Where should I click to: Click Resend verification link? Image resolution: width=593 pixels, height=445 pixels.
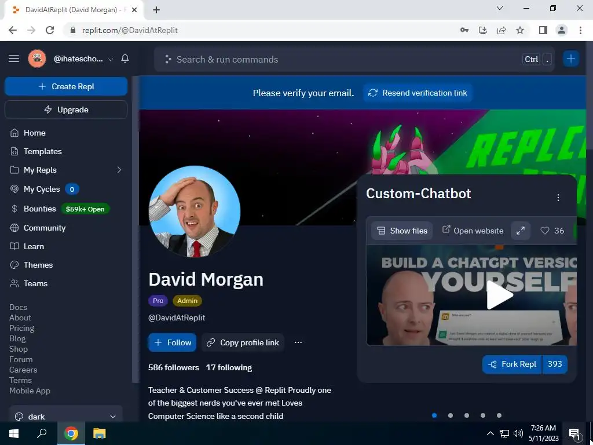click(418, 93)
